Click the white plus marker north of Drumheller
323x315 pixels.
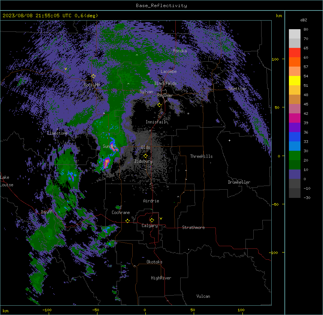(229, 140)
